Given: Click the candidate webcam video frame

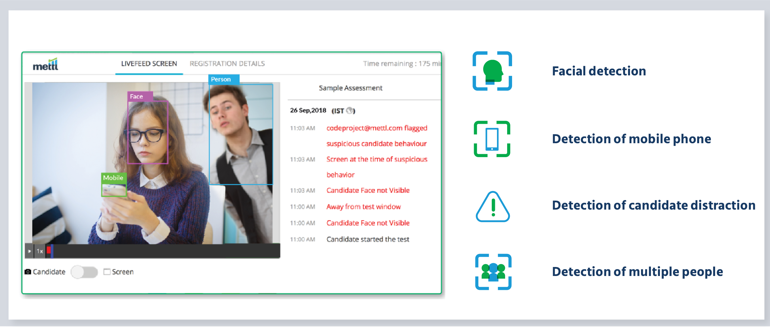Looking at the screenshot, I should point(152,163).
